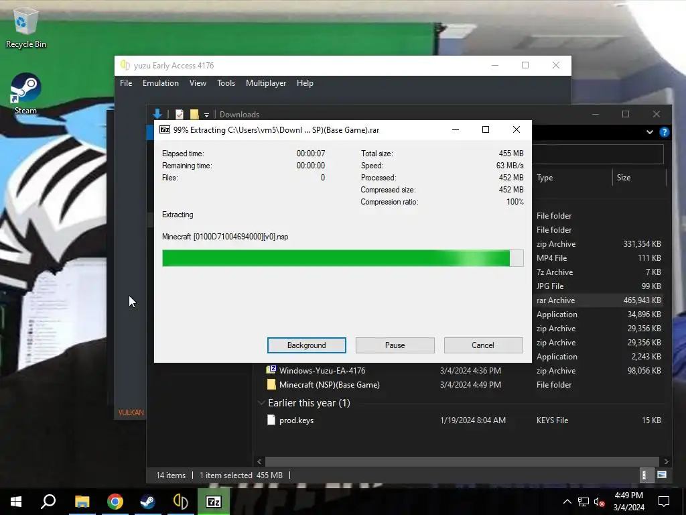Image resolution: width=686 pixels, height=515 pixels.
Task: Click the muted speaker volume icon
Action: 600,502
